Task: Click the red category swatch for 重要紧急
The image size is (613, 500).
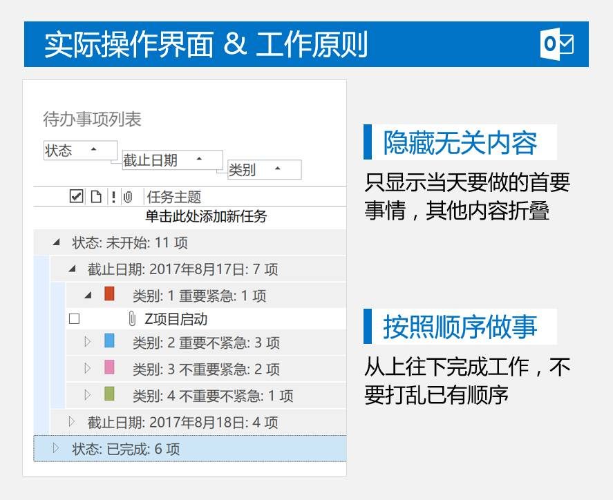Action: 109,294
